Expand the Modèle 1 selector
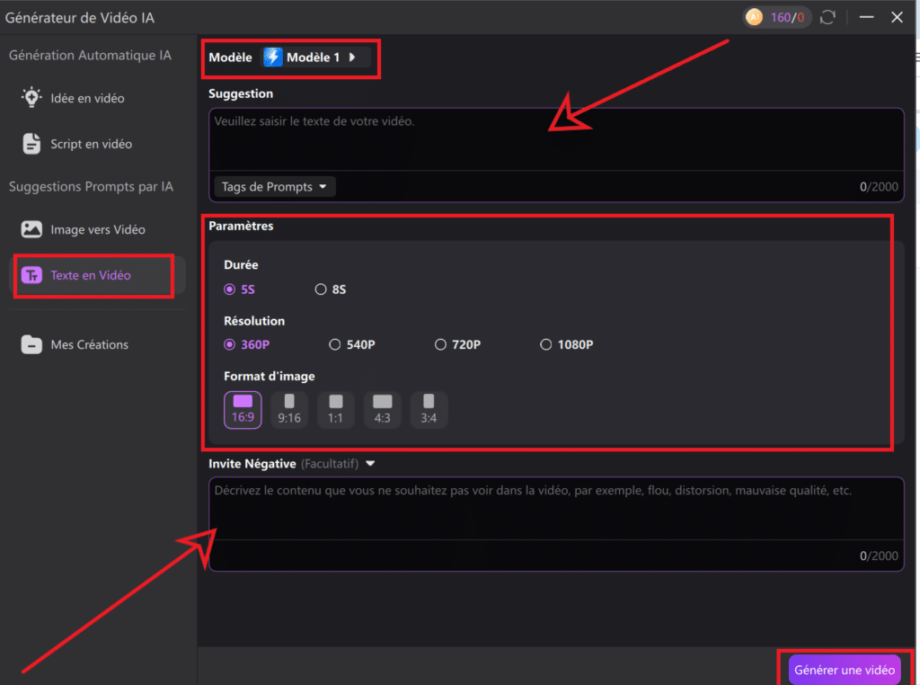 [351, 58]
